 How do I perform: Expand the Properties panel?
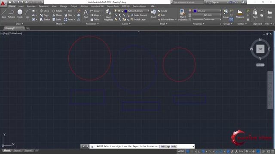[x=199, y=24]
